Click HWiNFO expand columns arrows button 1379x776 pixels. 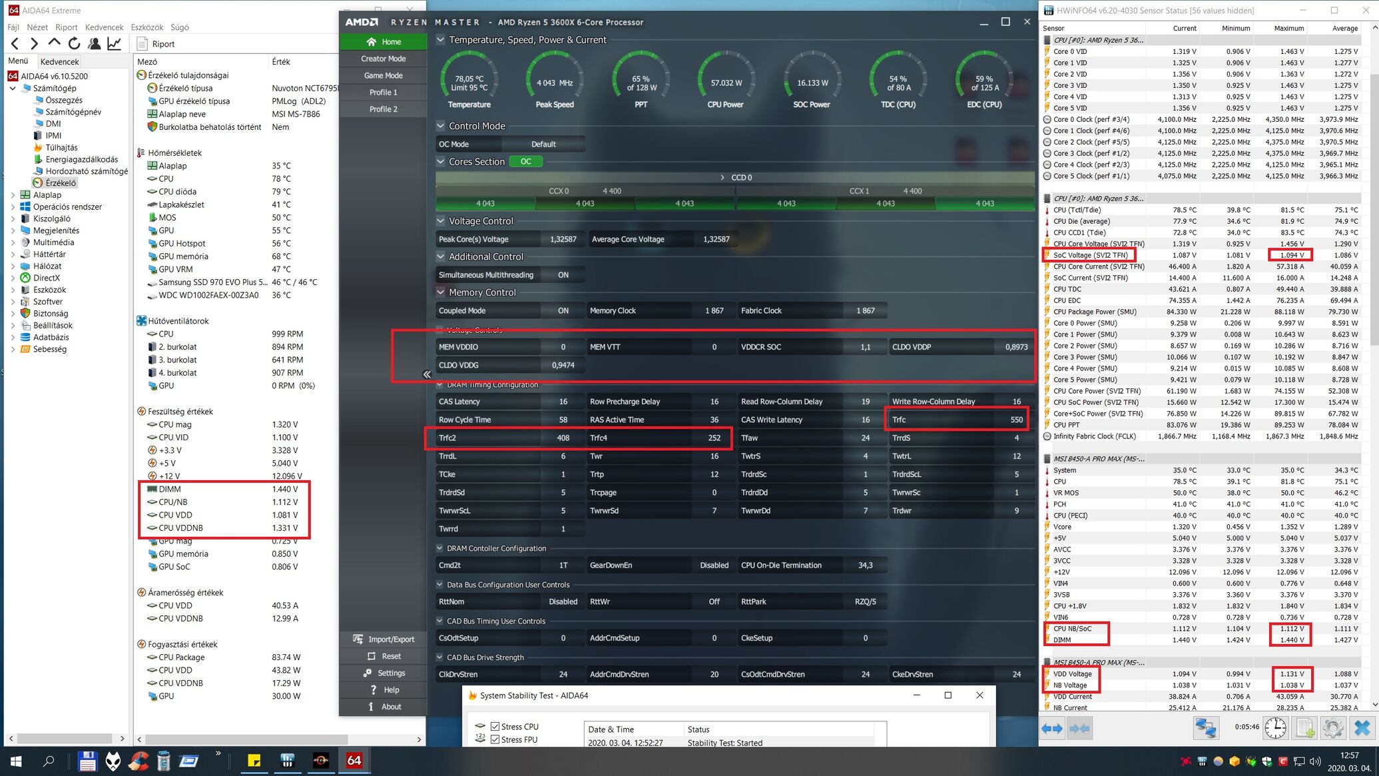point(1053,729)
